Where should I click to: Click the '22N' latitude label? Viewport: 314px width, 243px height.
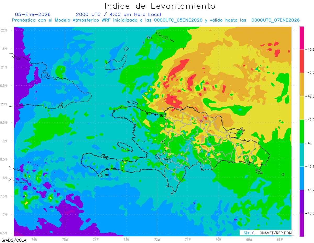pyautogui.click(x=4, y=30)
